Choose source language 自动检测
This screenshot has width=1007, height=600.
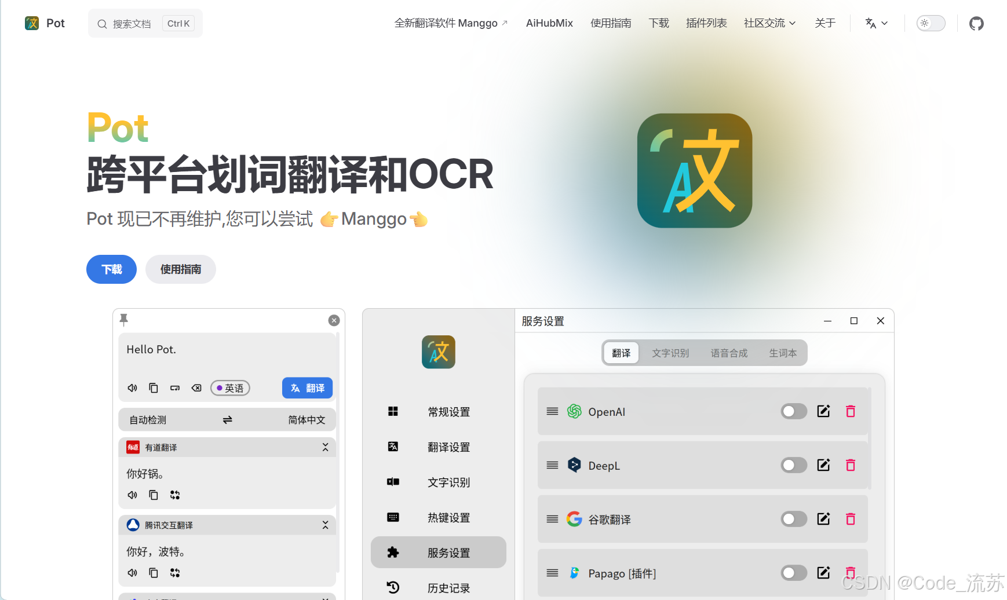tap(148, 420)
